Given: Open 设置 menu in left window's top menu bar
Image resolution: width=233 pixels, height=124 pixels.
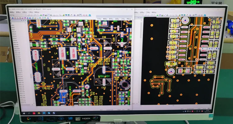Looking at the screenshot, I should click(x=25, y=12).
